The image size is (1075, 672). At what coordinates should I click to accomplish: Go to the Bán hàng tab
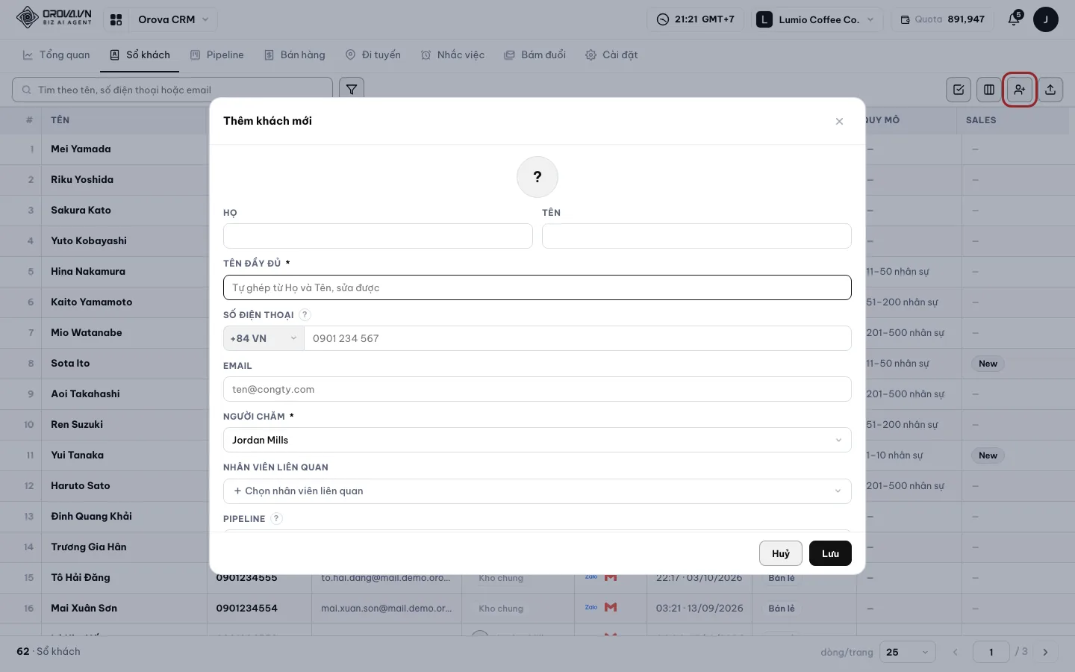pyautogui.click(x=295, y=55)
